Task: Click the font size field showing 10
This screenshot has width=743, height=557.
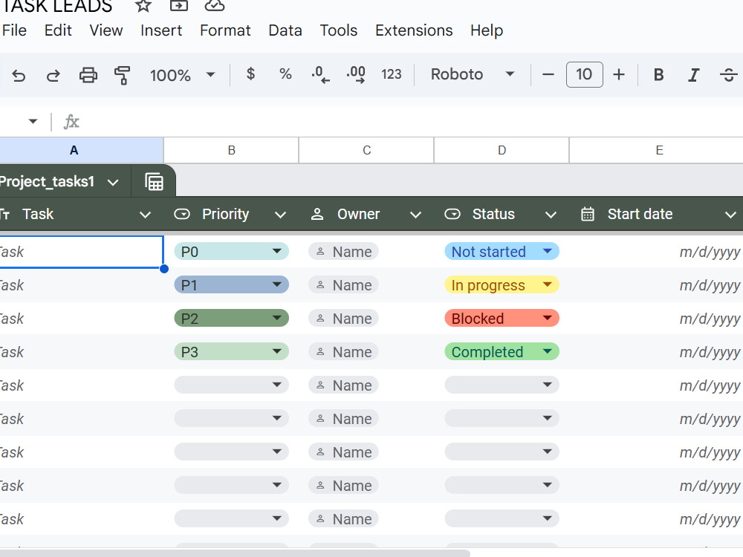Action: coord(584,74)
